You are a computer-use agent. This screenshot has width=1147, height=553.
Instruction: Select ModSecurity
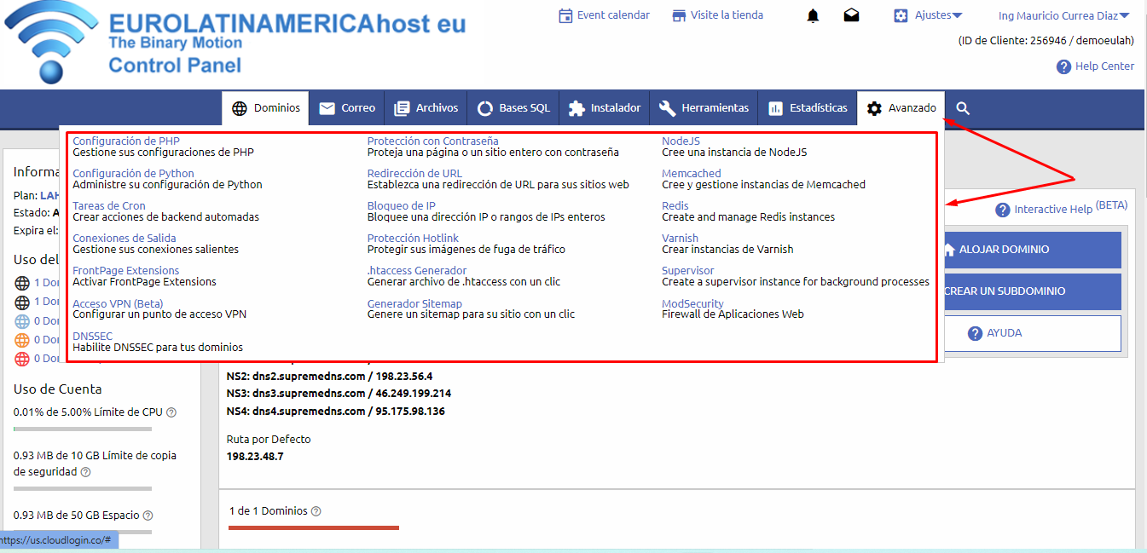point(692,304)
